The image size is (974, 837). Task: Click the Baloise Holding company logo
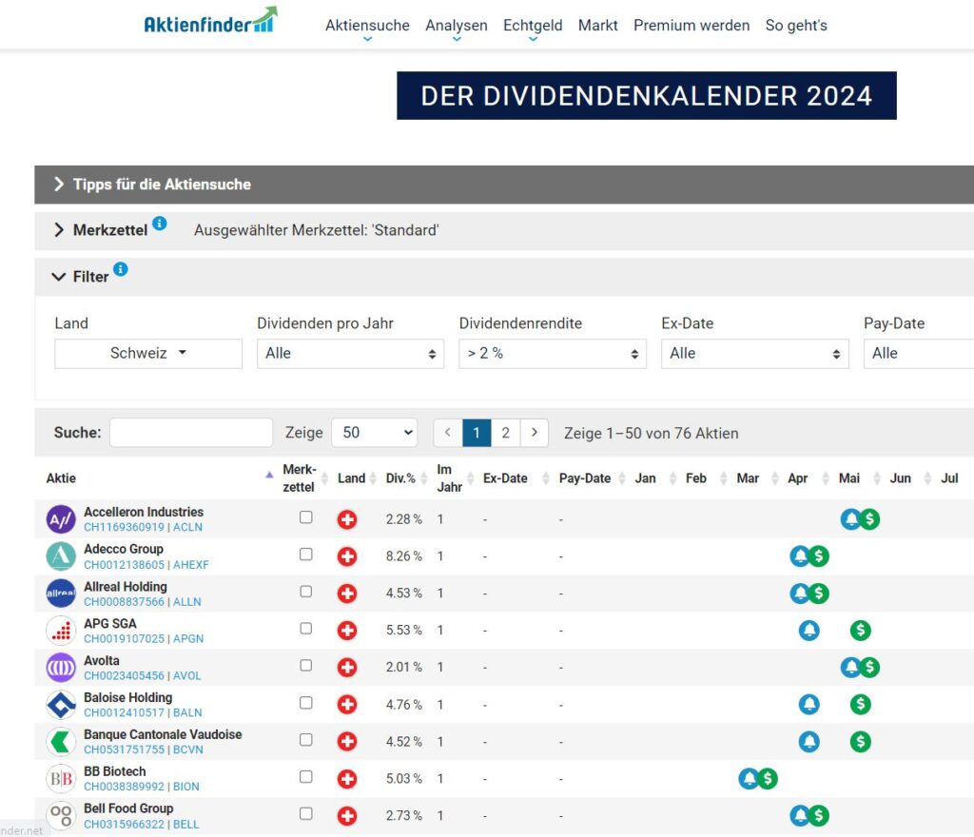coord(61,704)
